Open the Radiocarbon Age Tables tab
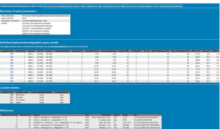This screenshot has height=129, width=220. pos(98,6)
